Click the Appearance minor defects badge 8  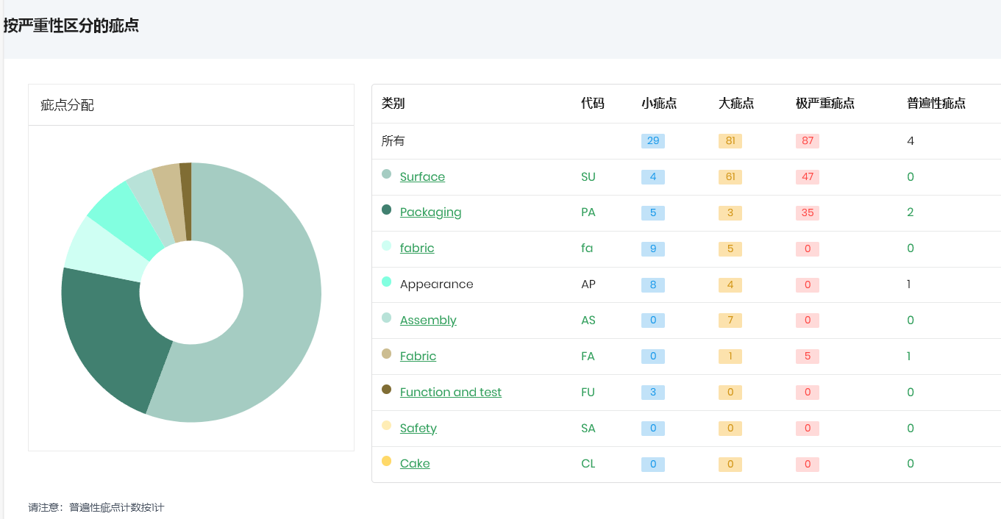click(x=653, y=285)
